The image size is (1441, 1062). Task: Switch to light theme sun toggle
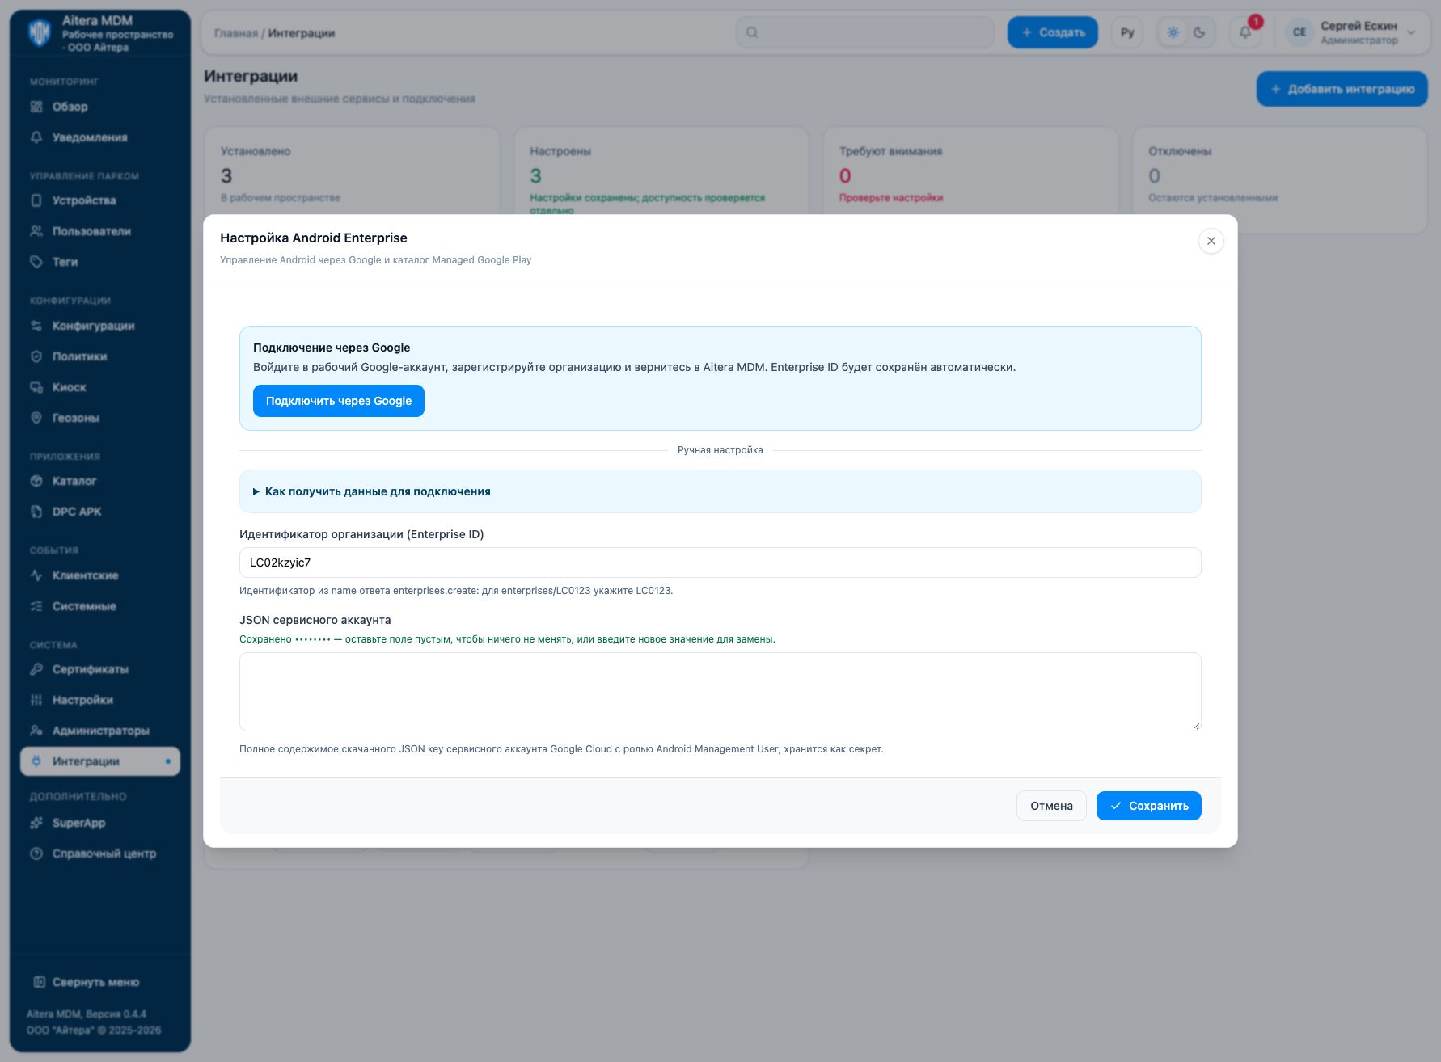tap(1173, 32)
